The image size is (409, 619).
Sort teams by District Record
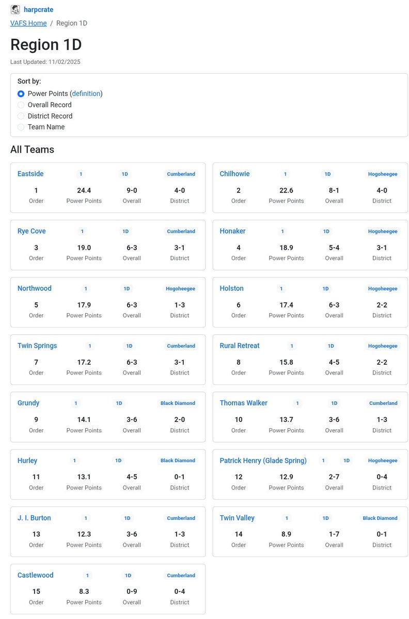click(x=21, y=116)
